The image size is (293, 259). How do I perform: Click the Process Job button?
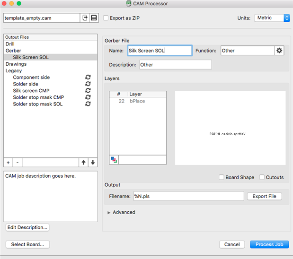point(269,244)
